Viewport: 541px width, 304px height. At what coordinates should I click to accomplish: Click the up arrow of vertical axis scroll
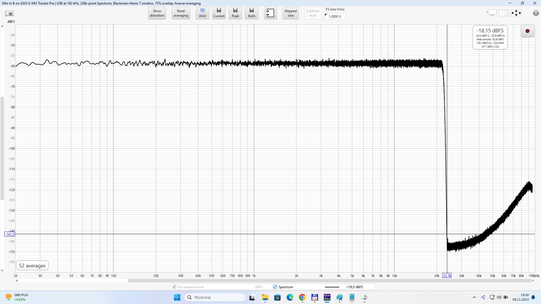(x=2, y=26)
